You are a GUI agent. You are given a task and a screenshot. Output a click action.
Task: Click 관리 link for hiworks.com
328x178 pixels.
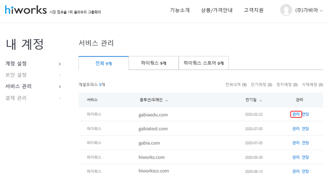pyautogui.click(x=296, y=157)
